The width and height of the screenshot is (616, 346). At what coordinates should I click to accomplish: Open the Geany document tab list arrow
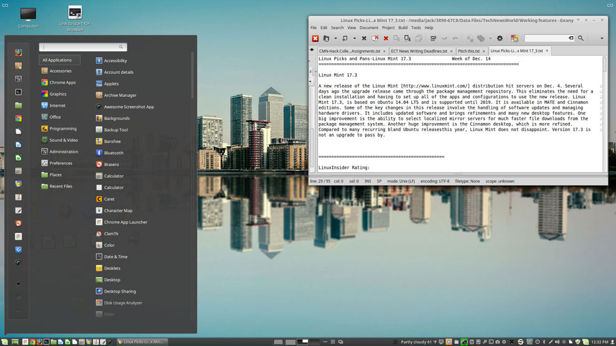coord(312,50)
